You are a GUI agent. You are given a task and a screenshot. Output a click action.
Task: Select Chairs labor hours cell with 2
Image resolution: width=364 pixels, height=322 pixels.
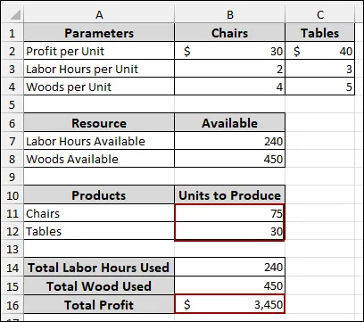pos(229,69)
